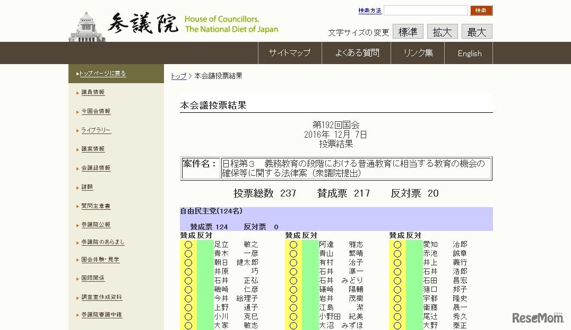Viewport: 571px width, 330px height.
Task: Click the ReseMom logo watermark
Action: pyautogui.click(x=537, y=318)
